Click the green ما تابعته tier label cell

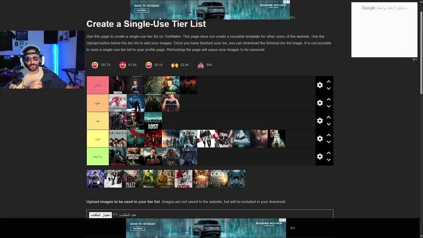98,157
